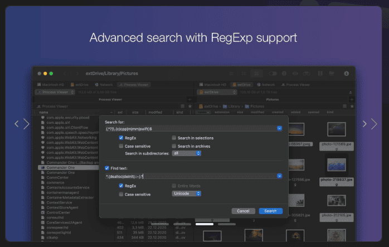The width and height of the screenshot is (389, 247).
Task: Click the Search button
Action: [x=271, y=211]
